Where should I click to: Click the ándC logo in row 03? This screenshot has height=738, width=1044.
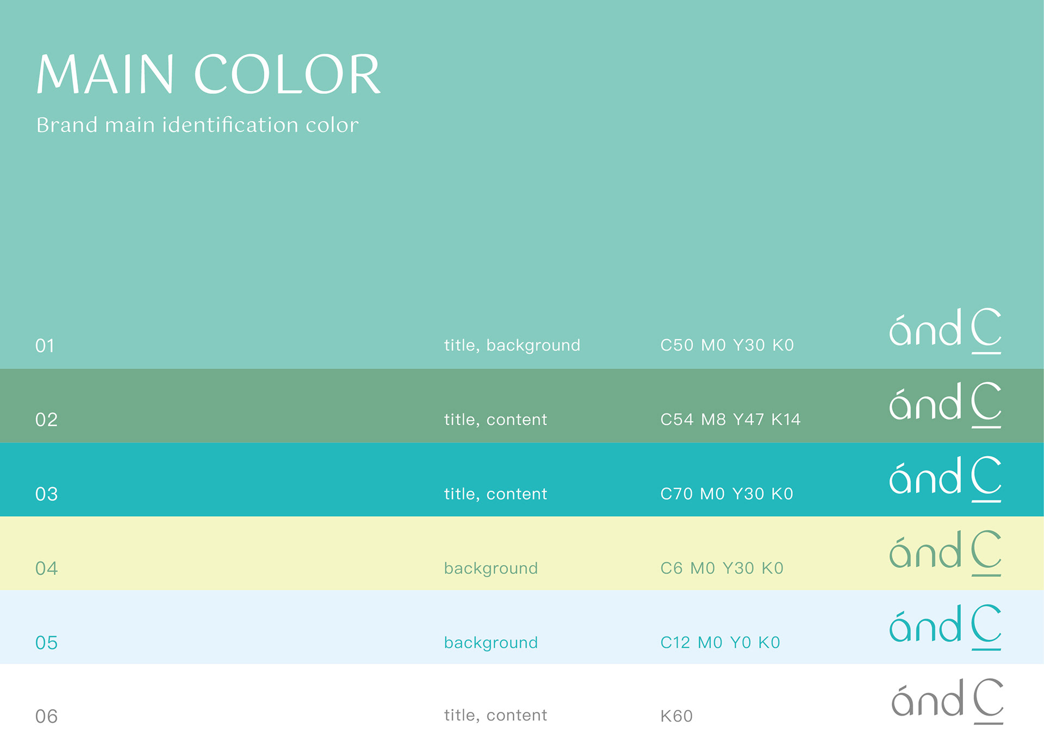[946, 479]
